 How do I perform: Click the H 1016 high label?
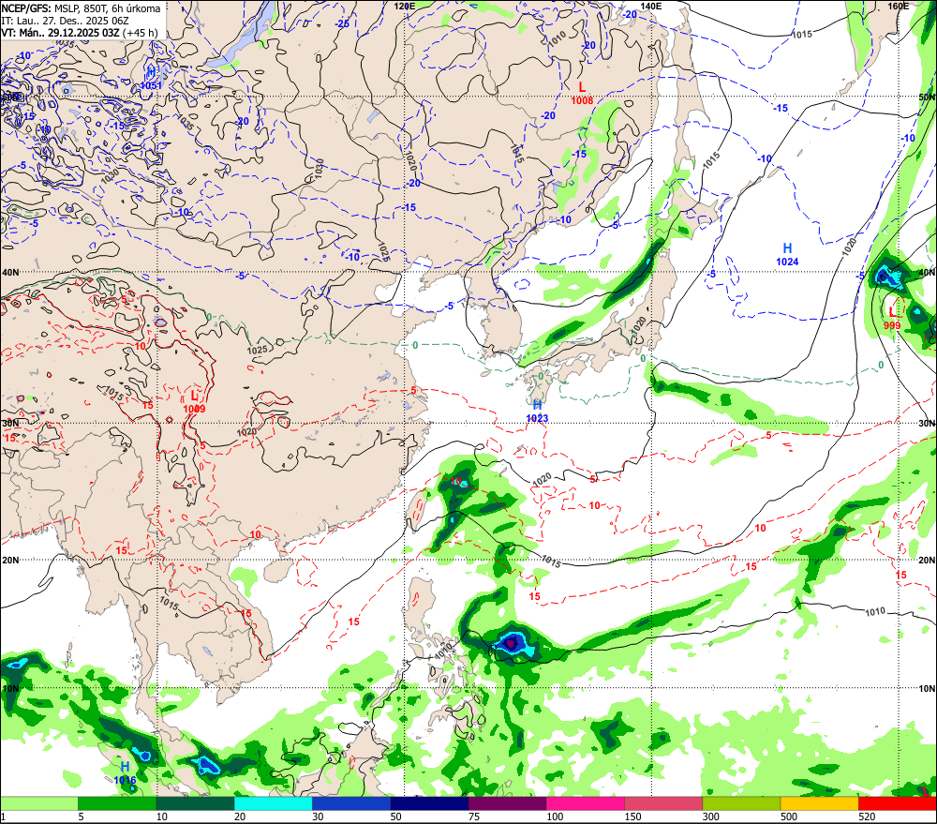click(x=125, y=772)
